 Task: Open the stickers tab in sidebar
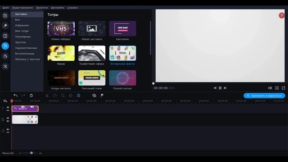pyautogui.click(x=5, y=56)
